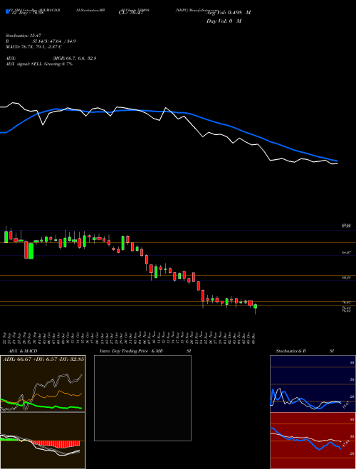This screenshot has height=469, width=356.
Task: Click the 84.07 price axis label
Action: point(347,253)
